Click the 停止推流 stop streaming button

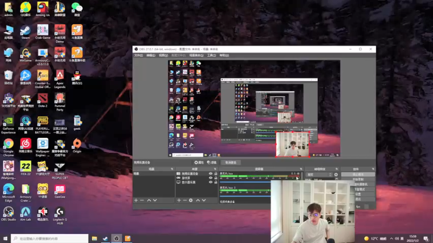point(358,174)
